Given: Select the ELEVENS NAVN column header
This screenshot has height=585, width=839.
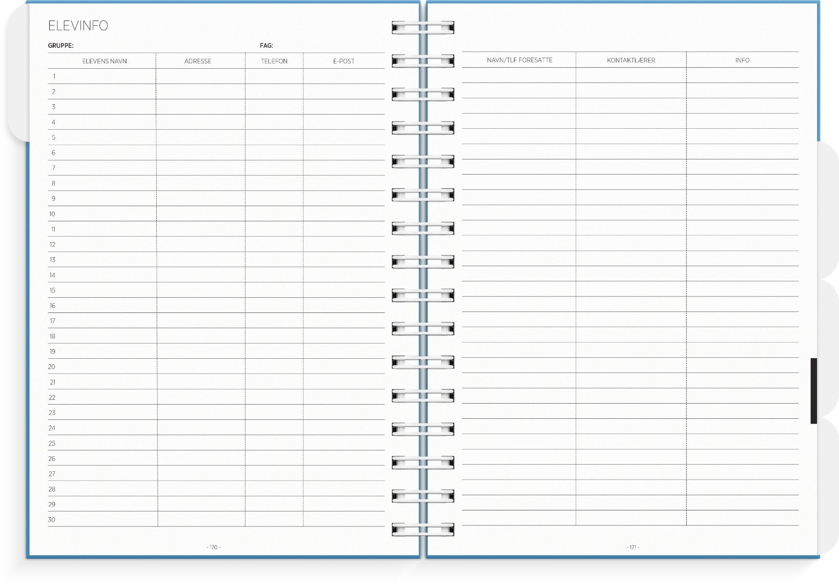Looking at the screenshot, I should pyautogui.click(x=104, y=61).
